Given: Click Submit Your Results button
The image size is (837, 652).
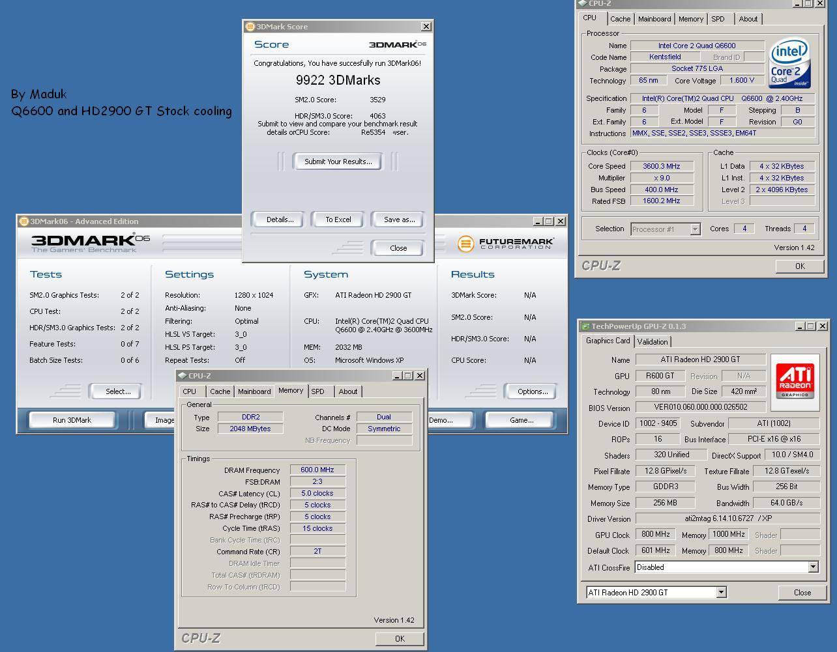Looking at the screenshot, I should (x=338, y=162).
